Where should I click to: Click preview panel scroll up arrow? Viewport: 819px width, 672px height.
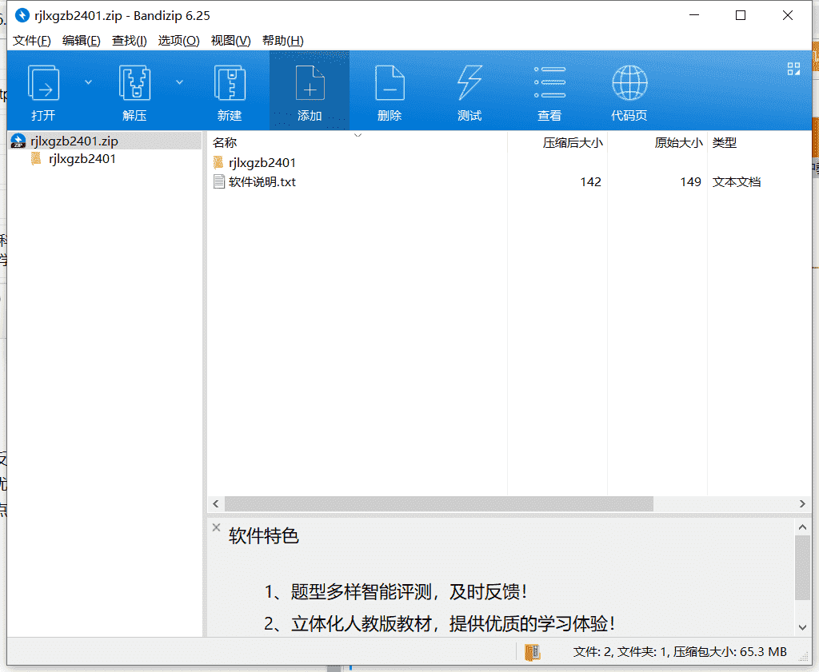tap(802, 527)
